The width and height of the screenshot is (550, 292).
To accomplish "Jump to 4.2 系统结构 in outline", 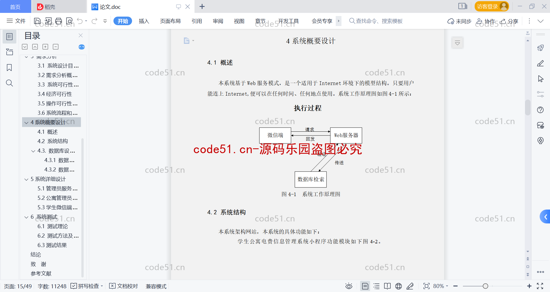I will pyautogui.click(x=53, y=141).
